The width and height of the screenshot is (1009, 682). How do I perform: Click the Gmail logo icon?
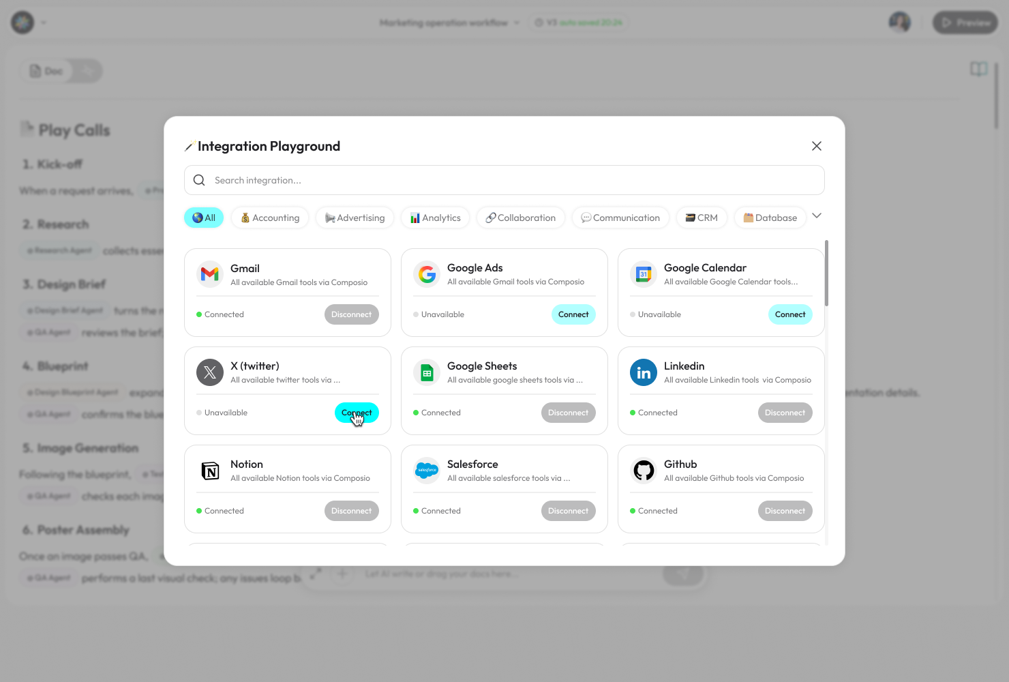(x=210, y=274)
